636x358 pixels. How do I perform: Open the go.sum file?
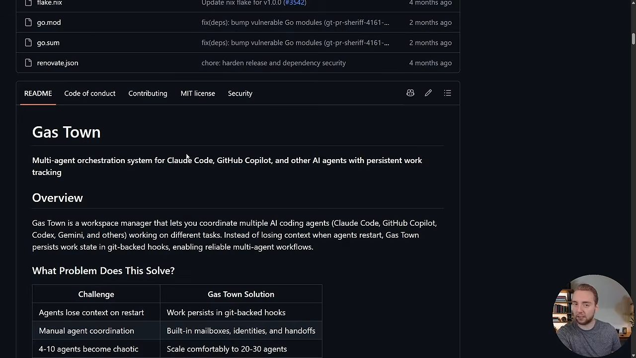(x=48, y=43)
